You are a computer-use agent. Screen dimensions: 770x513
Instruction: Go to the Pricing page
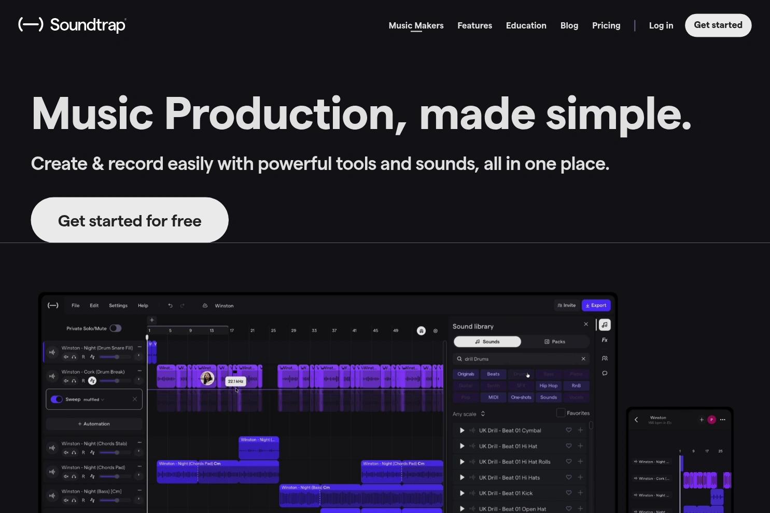pos(606,25)
